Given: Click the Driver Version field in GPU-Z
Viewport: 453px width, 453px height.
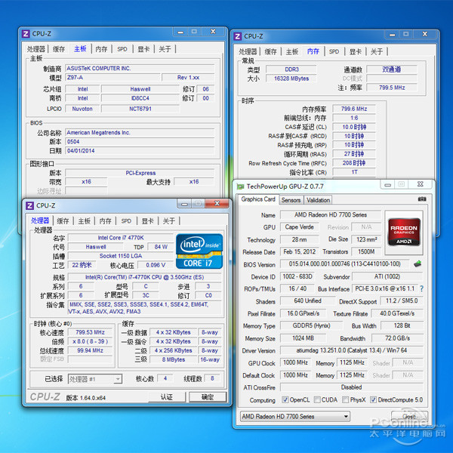Looking at the screenshot, I should pyautogui.click(x=352, y=350).
